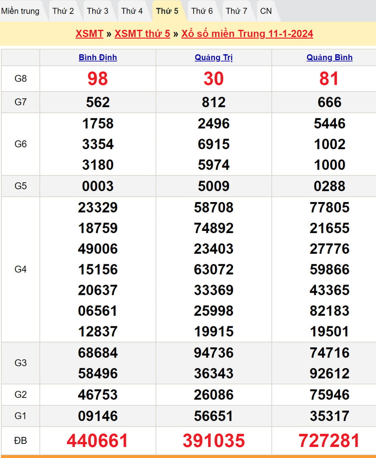Click the active Thứ 5 tab

[x=167, y=11]
